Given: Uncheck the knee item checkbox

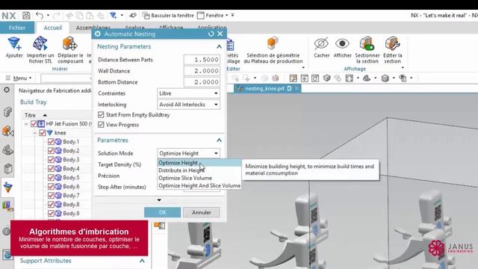Looking at the screenshot, I should pyautogui.click(x=42, y=133).
